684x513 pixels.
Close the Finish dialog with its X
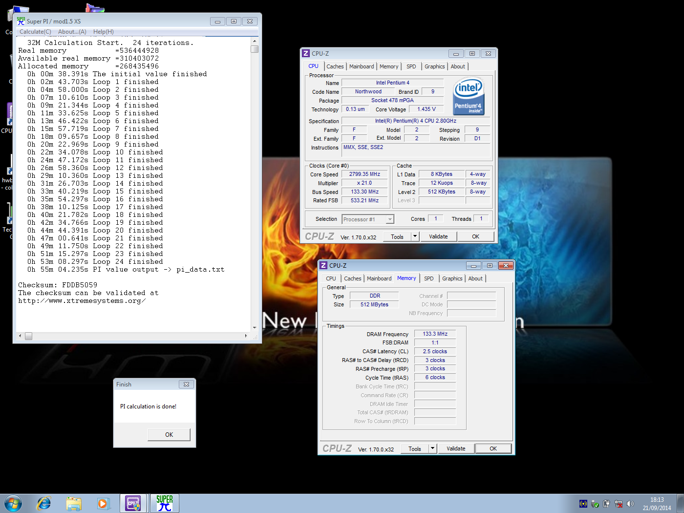point(186,385)
